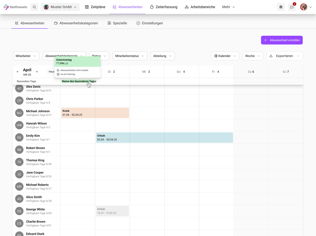
Task: Switch to the Spezielle tab
Action: pos(117,23)
